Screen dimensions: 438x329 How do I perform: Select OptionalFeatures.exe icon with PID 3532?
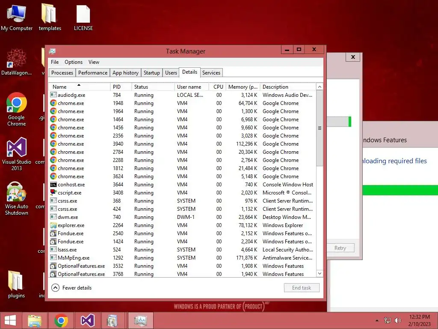point(53,266)
